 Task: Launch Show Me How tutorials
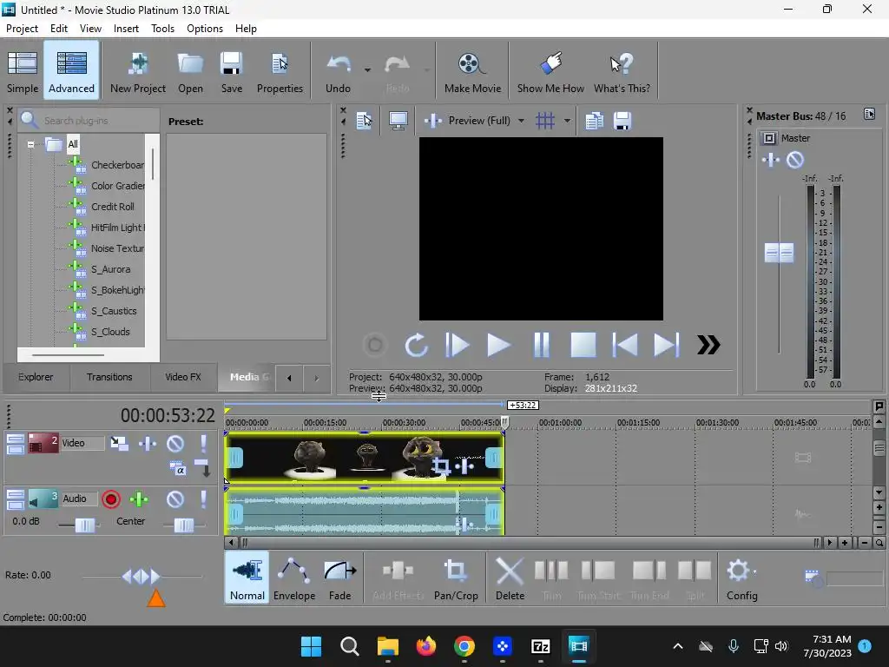550,72
